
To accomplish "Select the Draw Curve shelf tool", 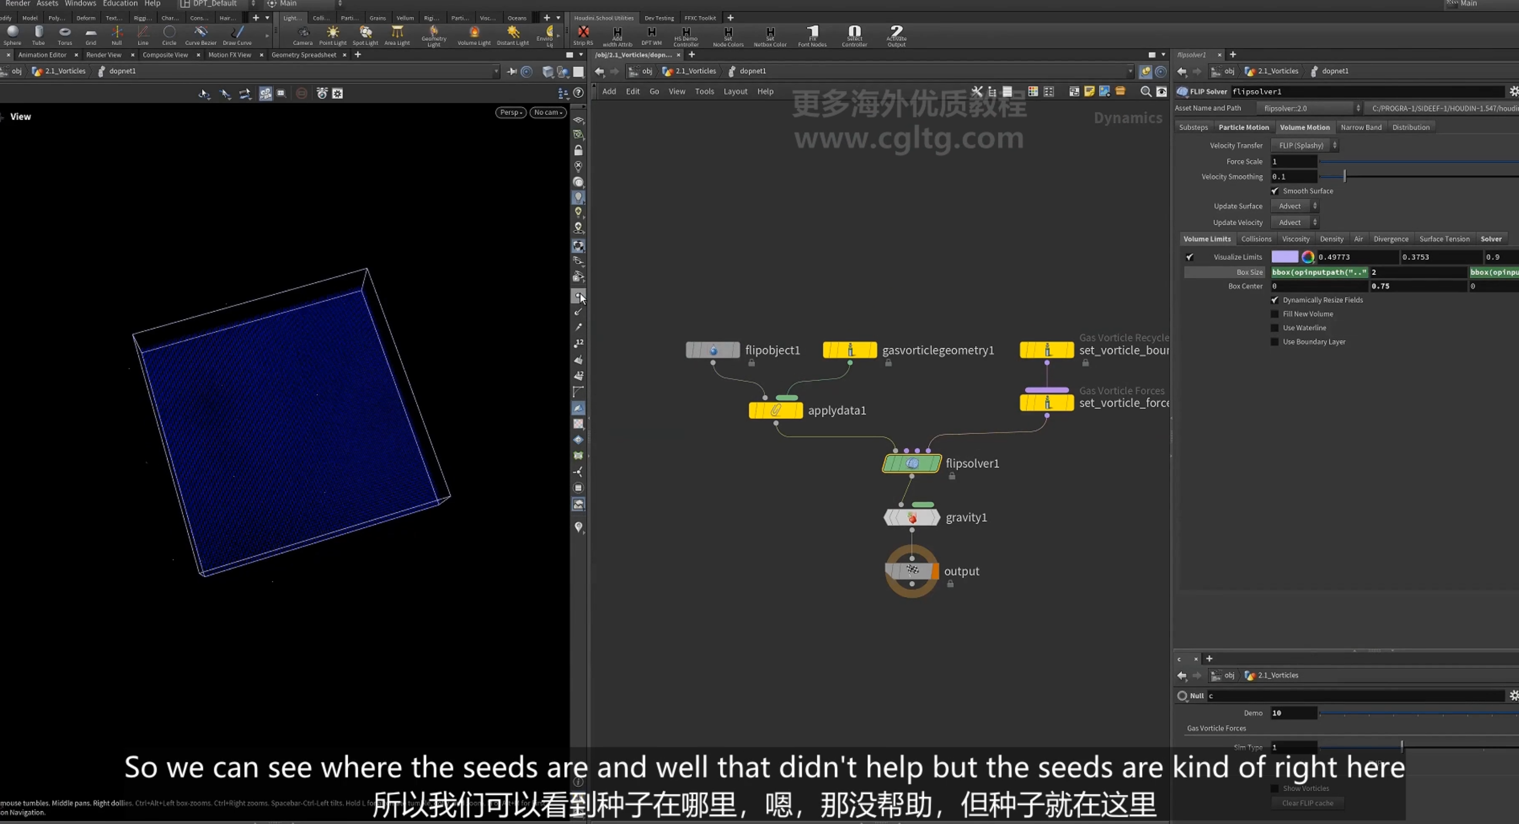I will coord(237,35).
